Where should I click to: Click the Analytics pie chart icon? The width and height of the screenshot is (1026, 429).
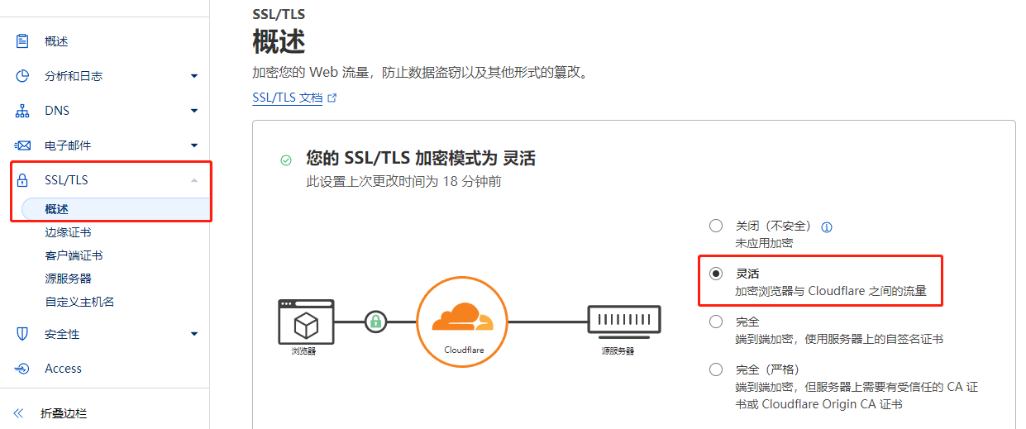(x=22, y=76)
